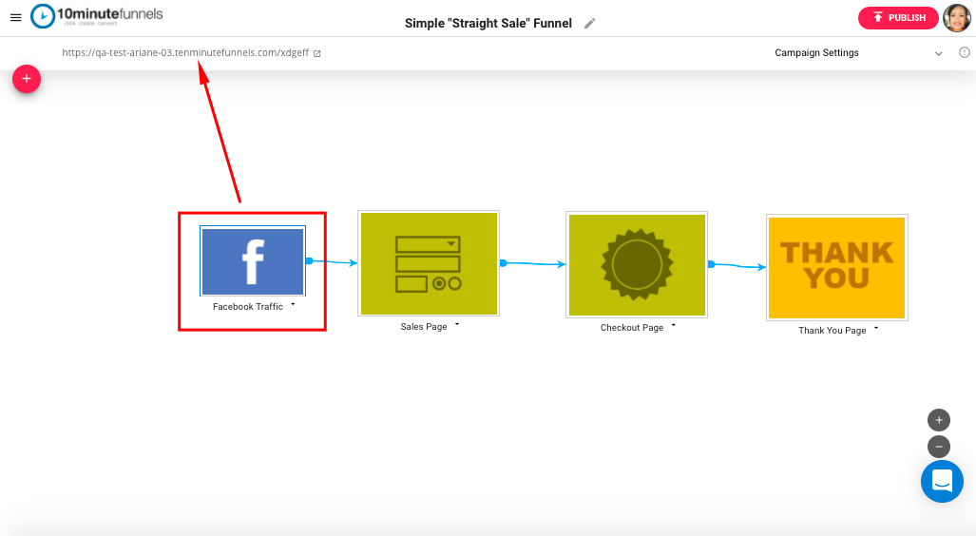Screen dimensions: 976x536
Task: Zoom in the canvas
Action: tap(939, 420)
